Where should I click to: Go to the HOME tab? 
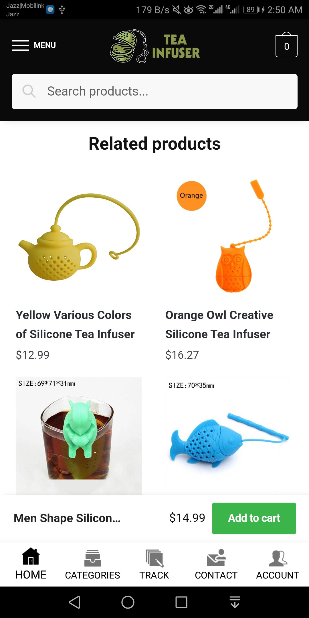(31, 564)
